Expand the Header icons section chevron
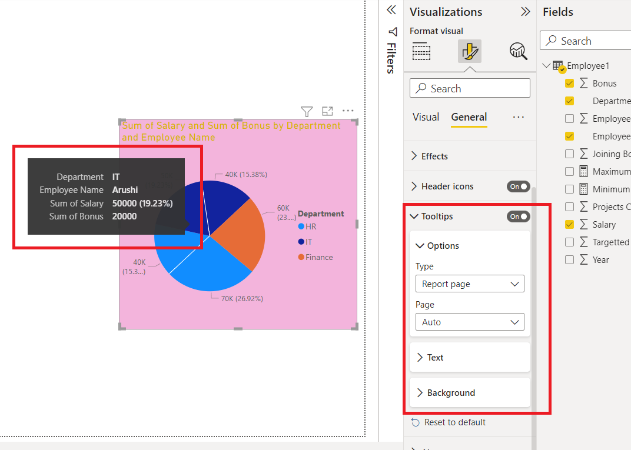The image size is (631, 450). [414, 186]
